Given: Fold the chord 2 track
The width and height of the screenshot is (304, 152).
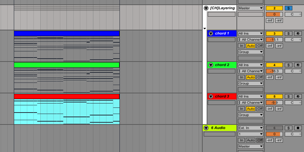Looking at the screenshot, I should pyautogui.click(x=211, y=65).
